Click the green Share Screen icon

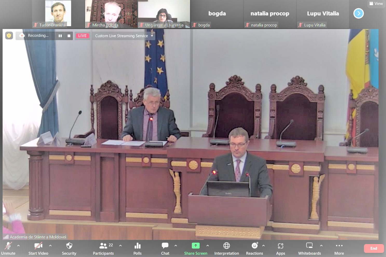[195, 246]
